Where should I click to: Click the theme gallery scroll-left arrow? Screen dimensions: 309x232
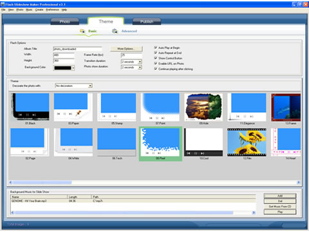click(x=11, y=182)
